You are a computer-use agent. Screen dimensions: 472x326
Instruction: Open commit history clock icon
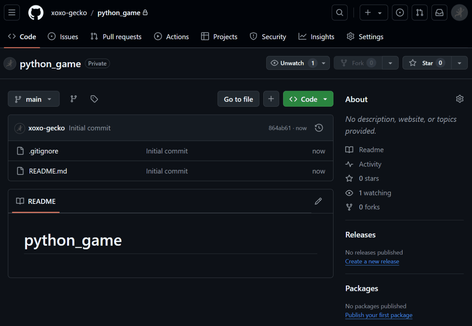coord(319,128)
